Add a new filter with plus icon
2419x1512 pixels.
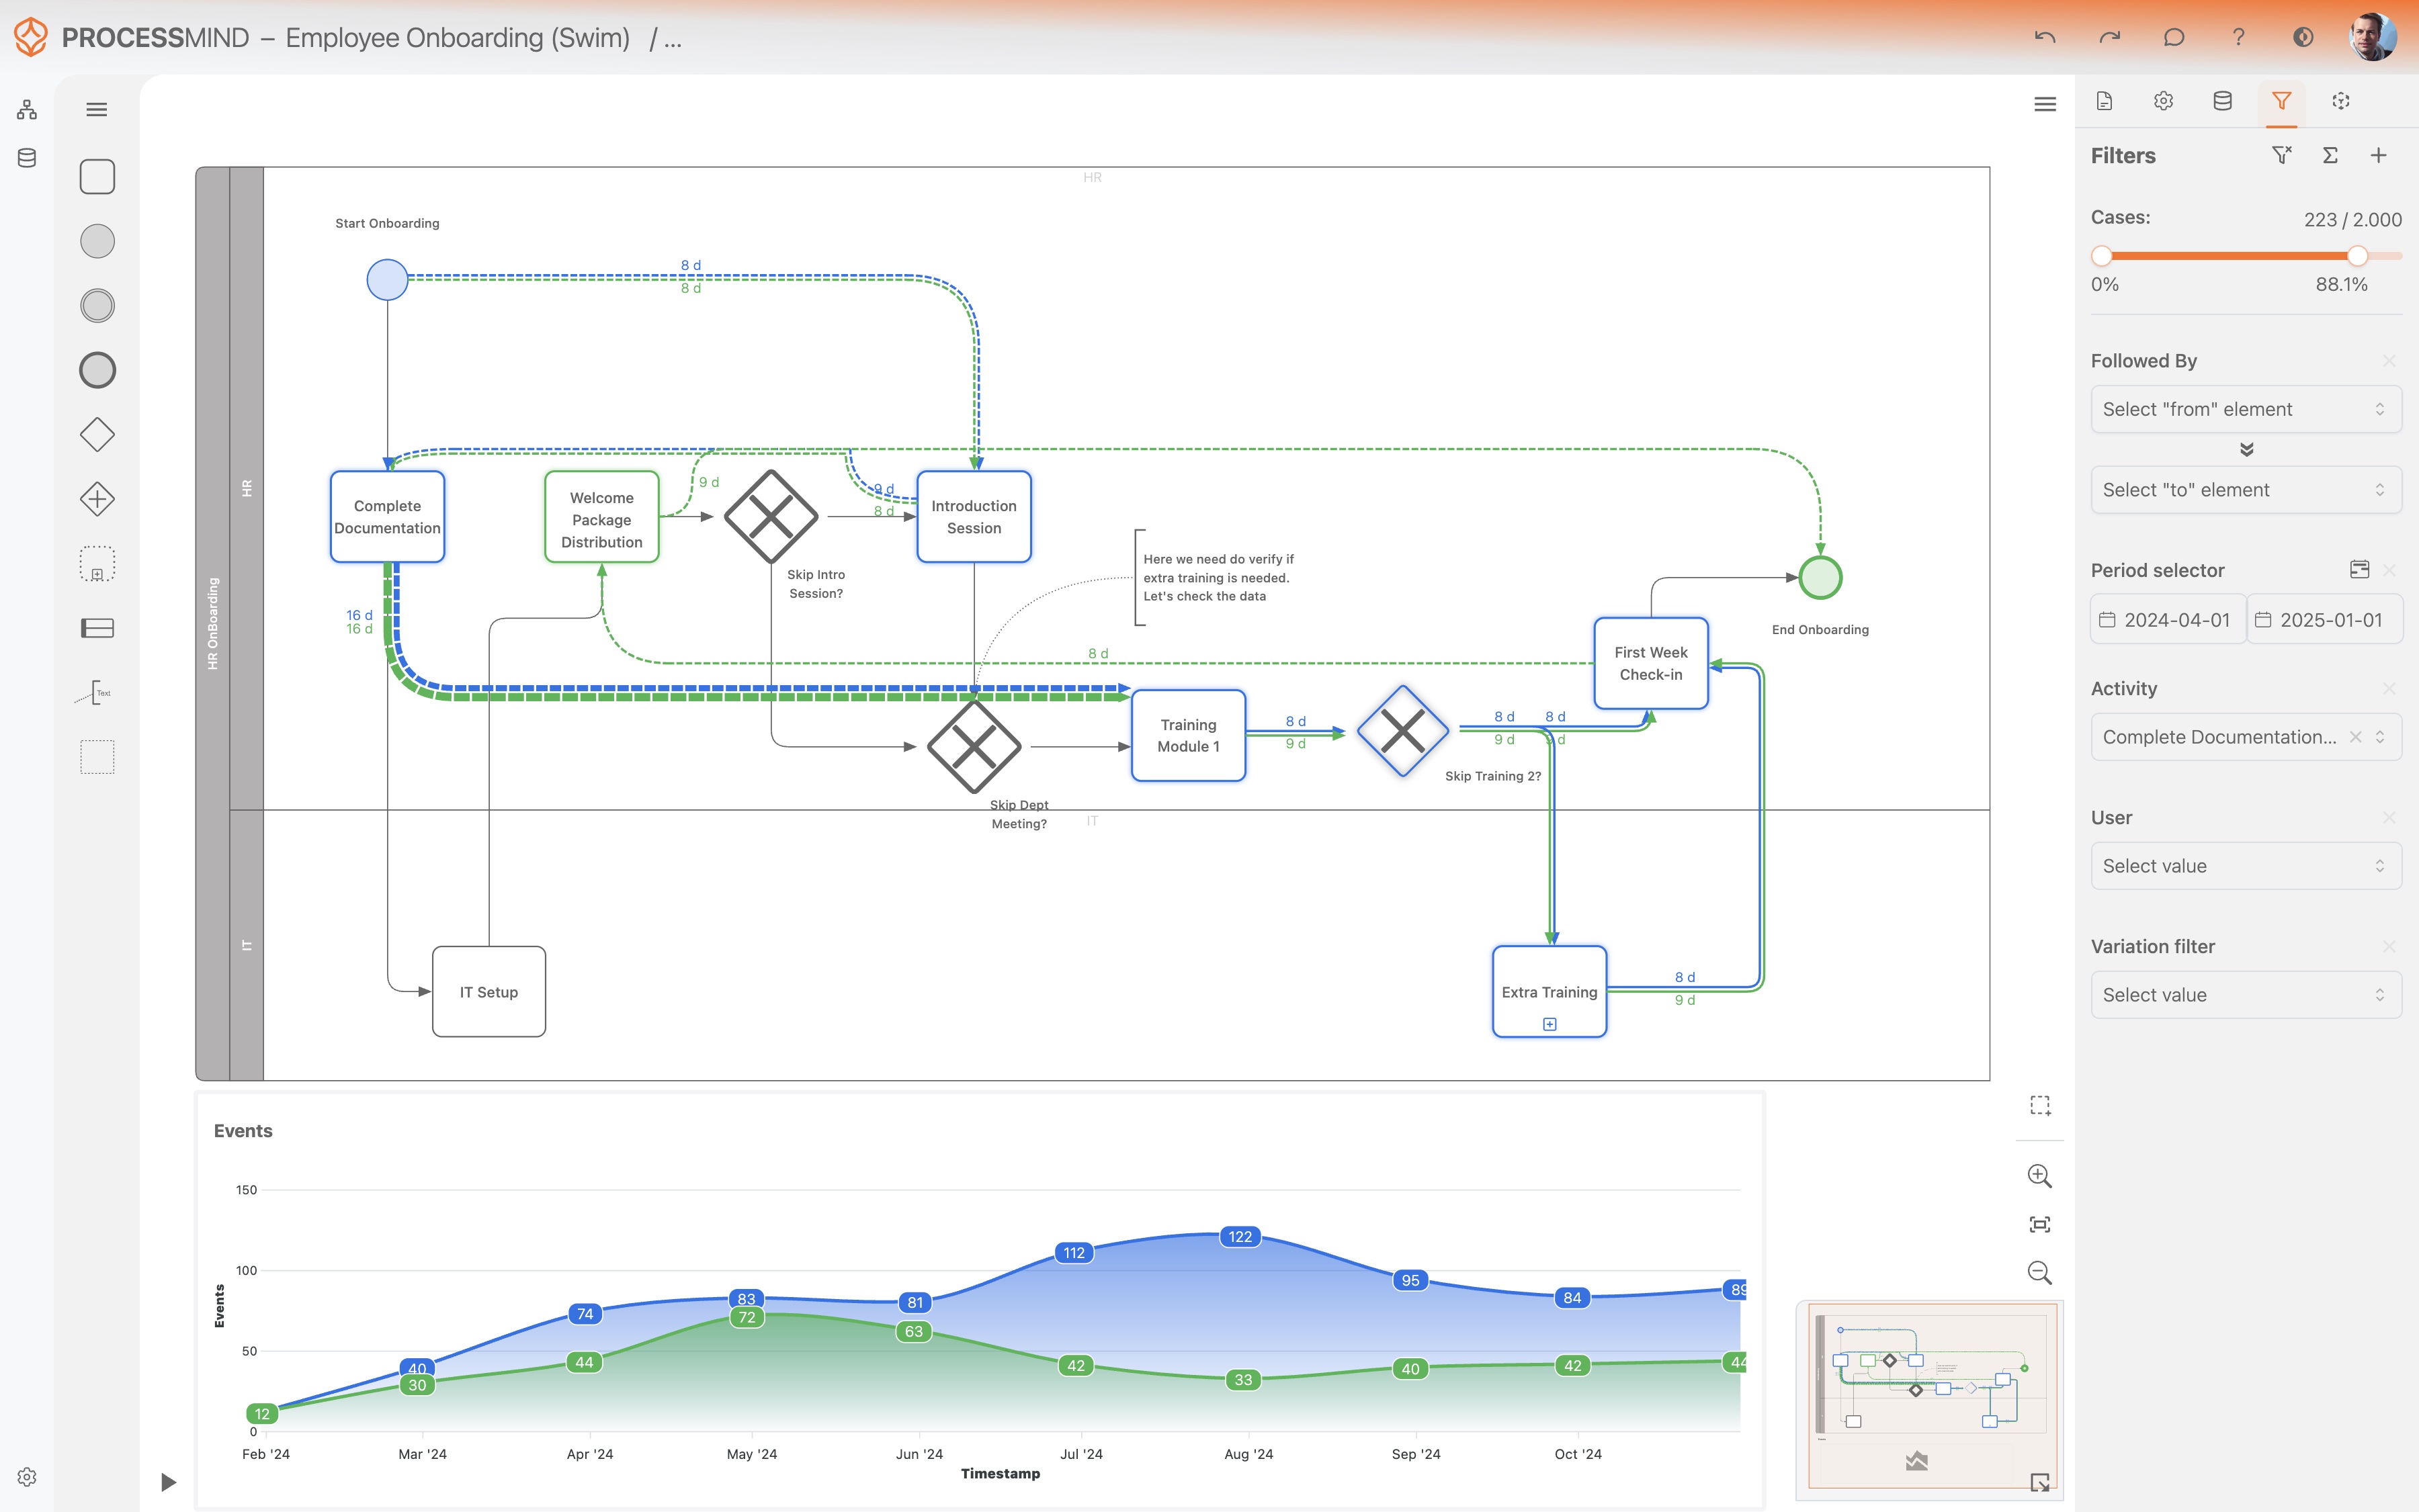(2379, 155)
